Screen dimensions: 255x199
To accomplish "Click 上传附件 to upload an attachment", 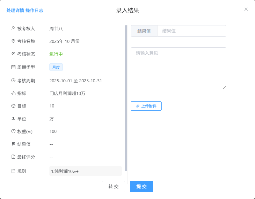I will (x=146, y=106).
